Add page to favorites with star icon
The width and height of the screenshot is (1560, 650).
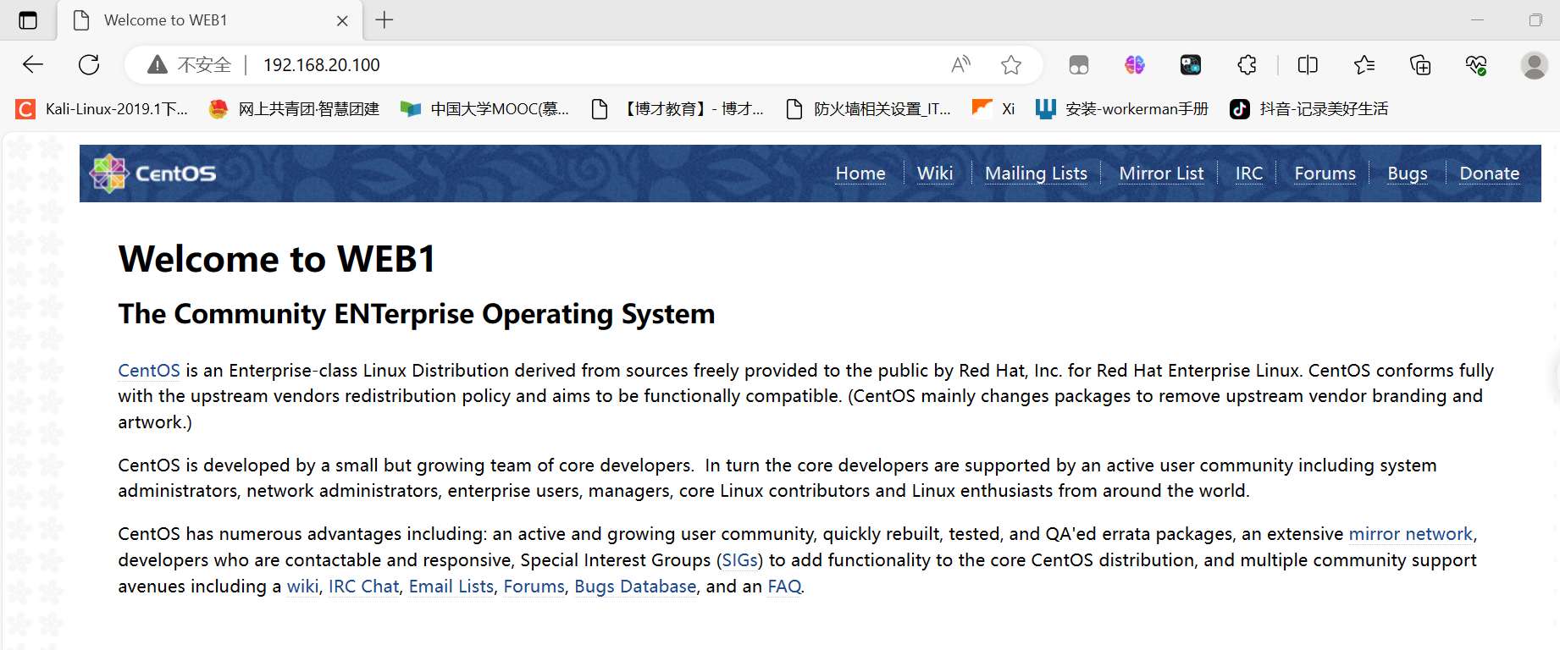point(1010,65)
